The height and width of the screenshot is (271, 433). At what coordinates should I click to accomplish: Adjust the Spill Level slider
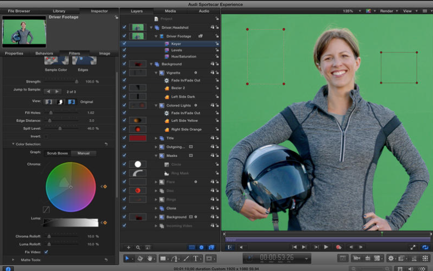point(60,128)
